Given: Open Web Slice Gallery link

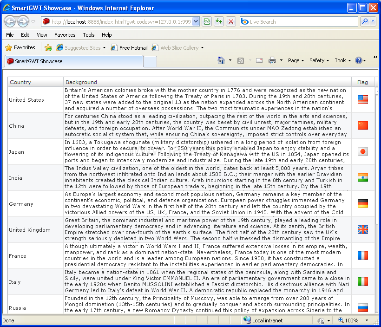Looking at the screenshot, I should [176, 48].
